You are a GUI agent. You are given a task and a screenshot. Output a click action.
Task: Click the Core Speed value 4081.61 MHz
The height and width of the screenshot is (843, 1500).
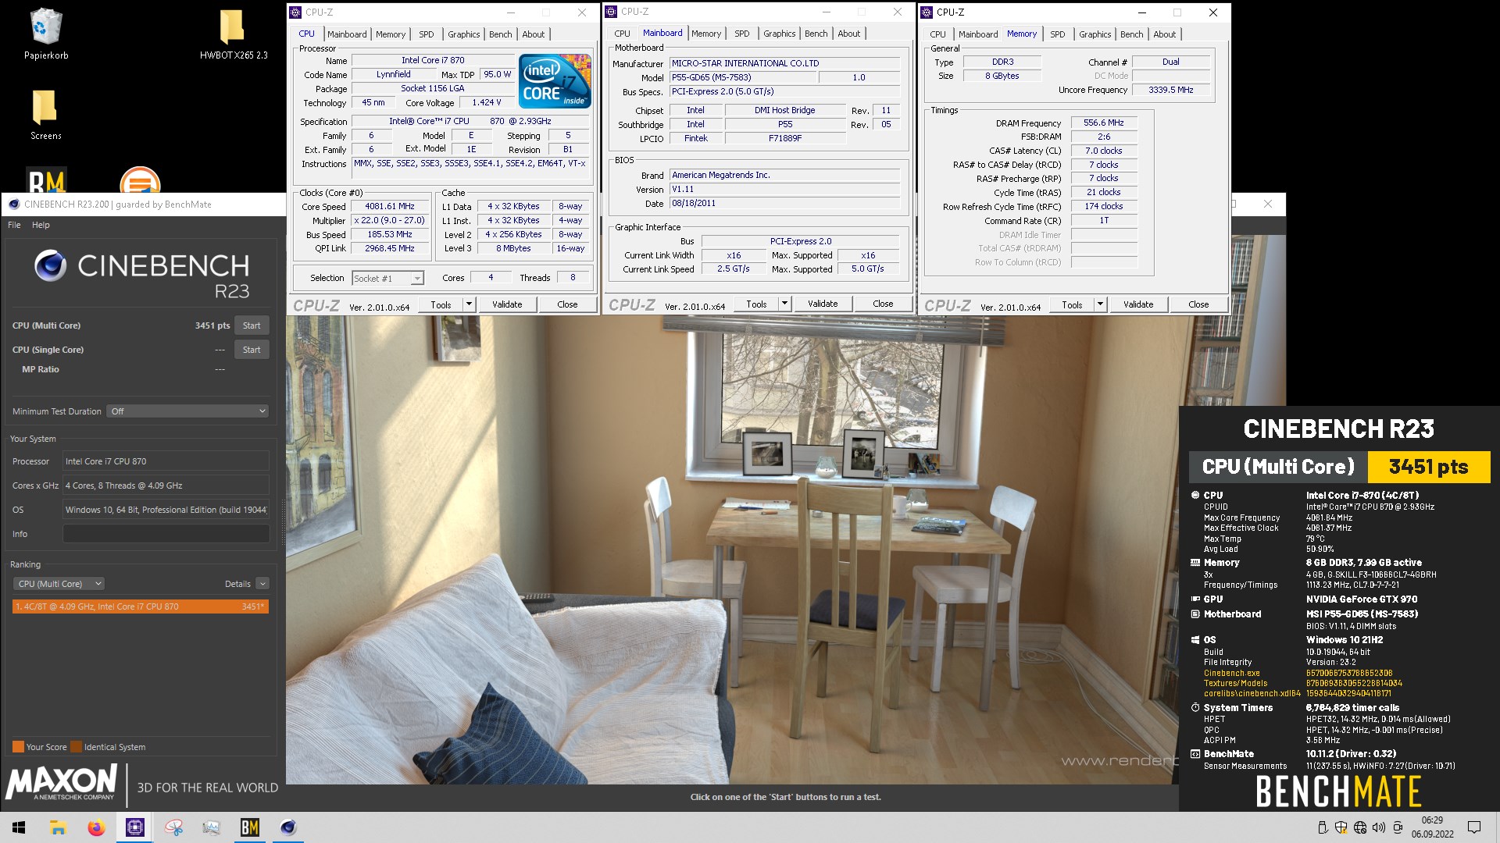[x=390, y=207]
